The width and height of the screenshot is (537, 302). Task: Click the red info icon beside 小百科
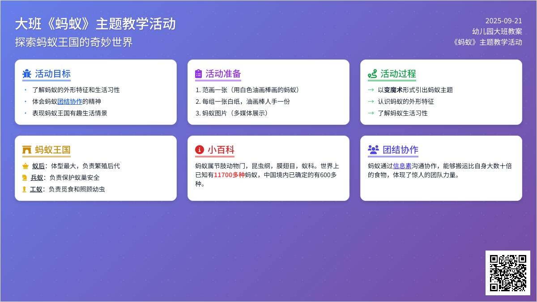[200, 150]
